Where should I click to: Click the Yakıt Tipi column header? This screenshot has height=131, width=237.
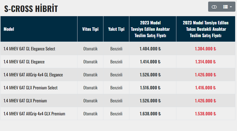coord(116,29)
